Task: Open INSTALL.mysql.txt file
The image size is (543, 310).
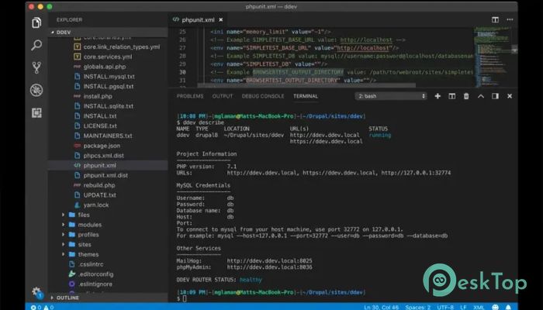Action: (108, 77)
